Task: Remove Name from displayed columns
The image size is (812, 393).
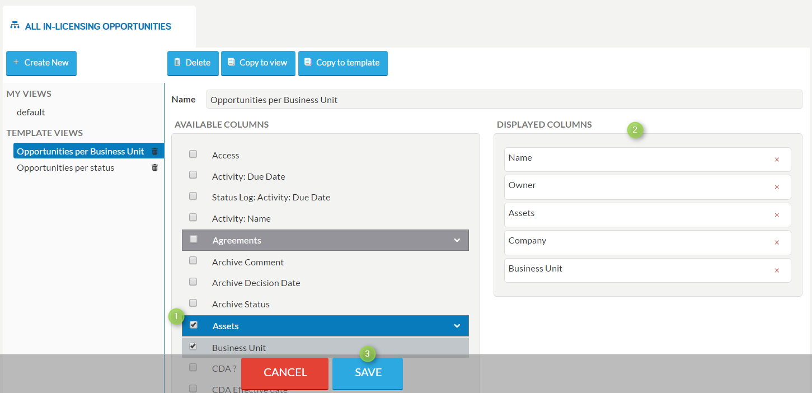Action: coord(777,160)
